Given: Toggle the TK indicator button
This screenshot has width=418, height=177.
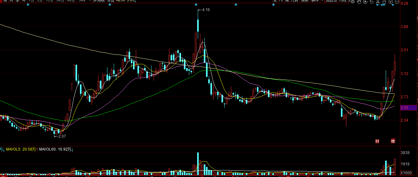Looking at the screenshot, I should pyautogui.click(x=281, y=1).
